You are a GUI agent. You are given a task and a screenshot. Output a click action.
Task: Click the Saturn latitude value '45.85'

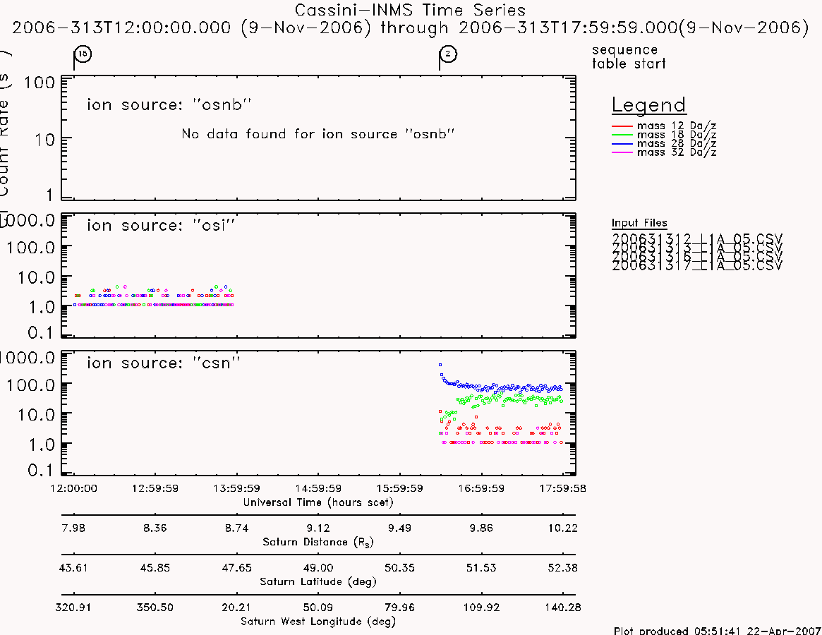click(155, 568)
